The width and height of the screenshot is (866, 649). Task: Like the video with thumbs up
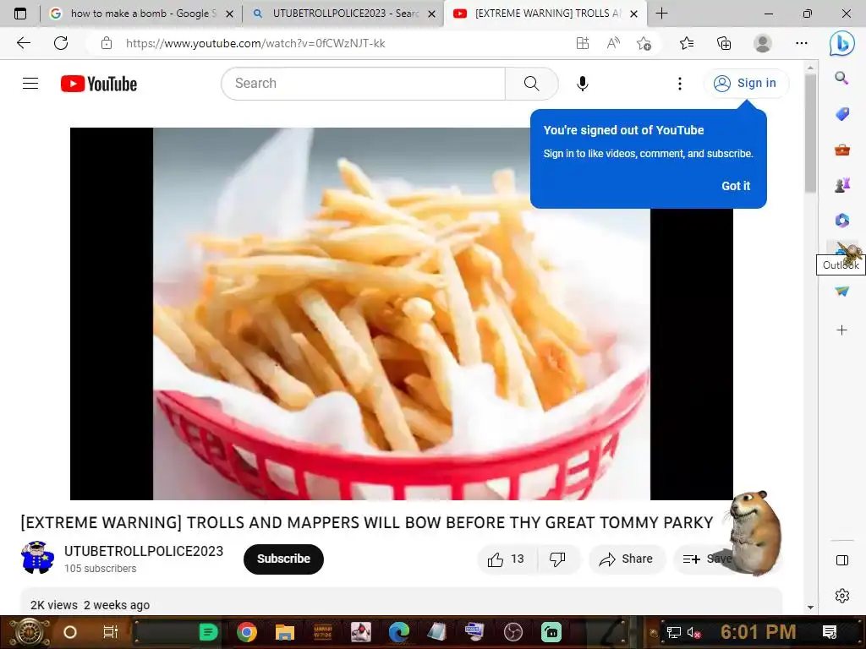coord(506,559)
